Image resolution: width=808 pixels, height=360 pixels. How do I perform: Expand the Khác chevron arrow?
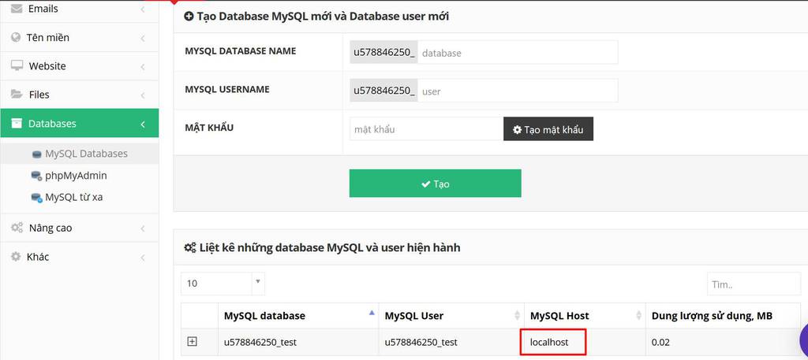coord(143,257)
